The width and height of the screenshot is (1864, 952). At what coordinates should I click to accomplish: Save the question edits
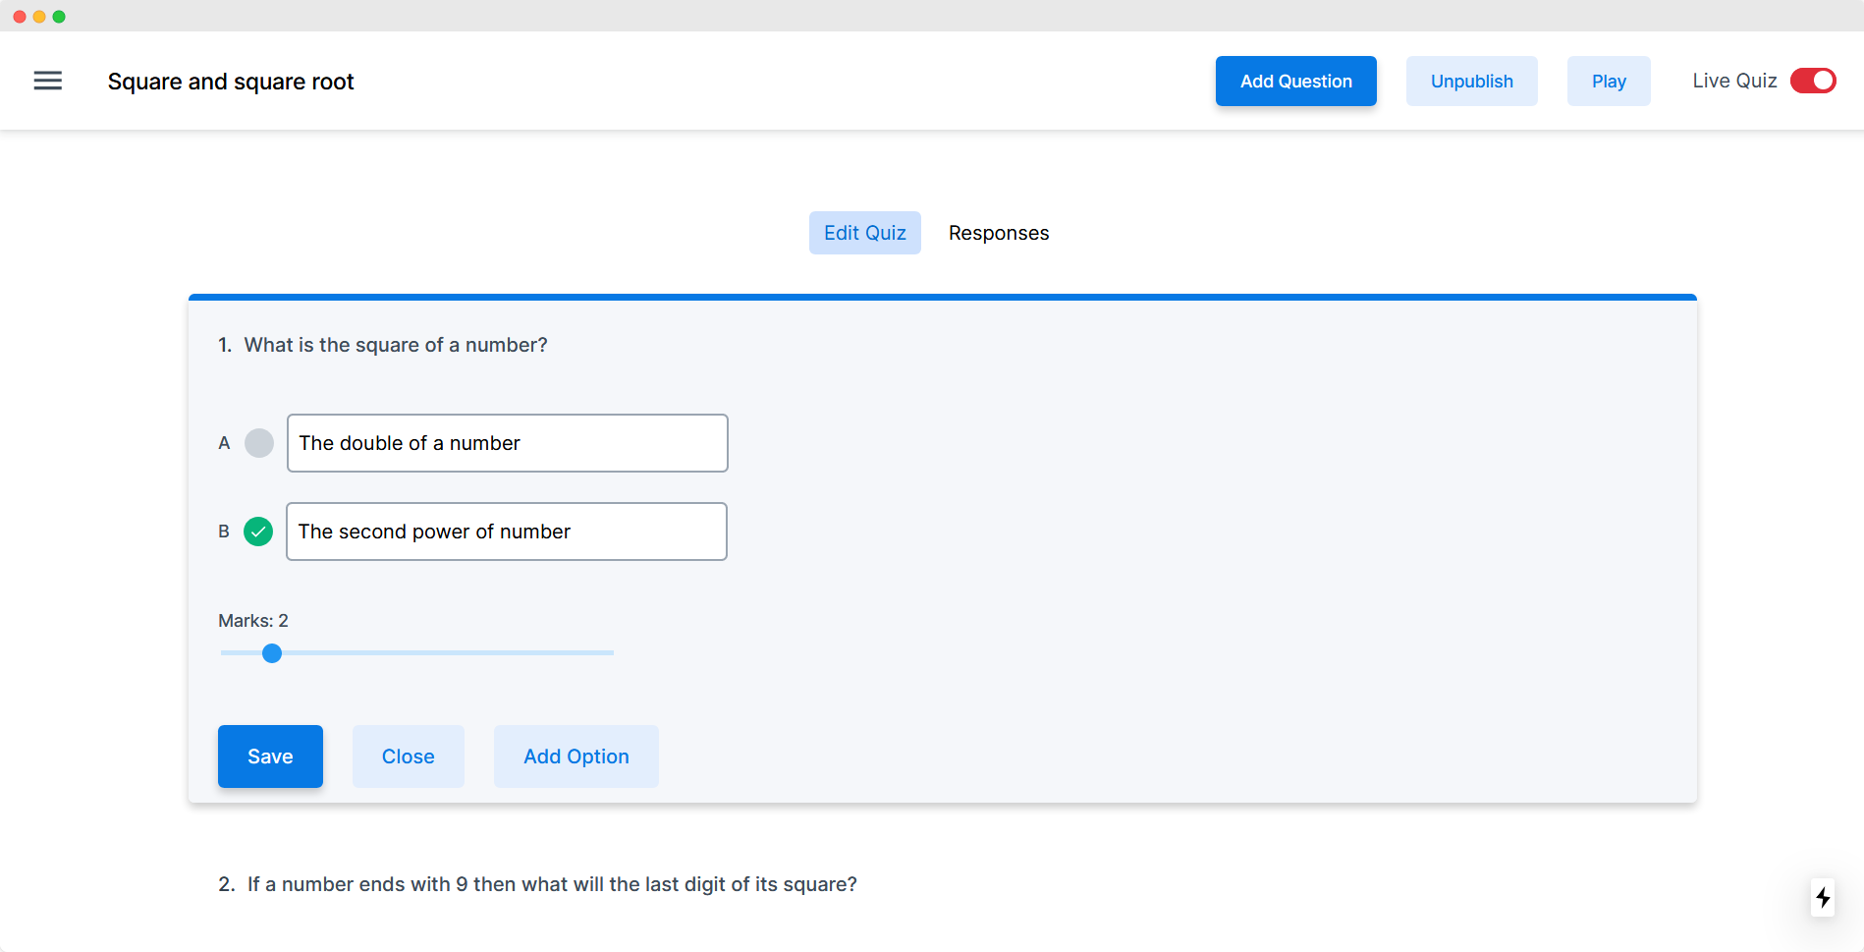[270, 756]
